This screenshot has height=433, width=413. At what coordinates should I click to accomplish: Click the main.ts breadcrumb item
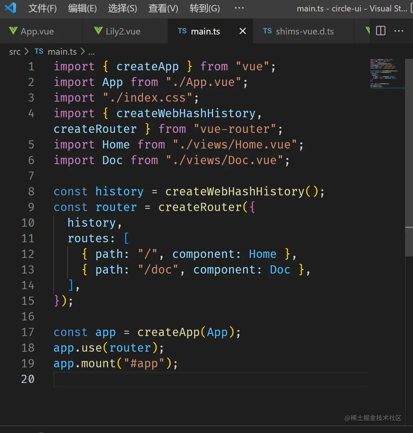pos(62,52)
